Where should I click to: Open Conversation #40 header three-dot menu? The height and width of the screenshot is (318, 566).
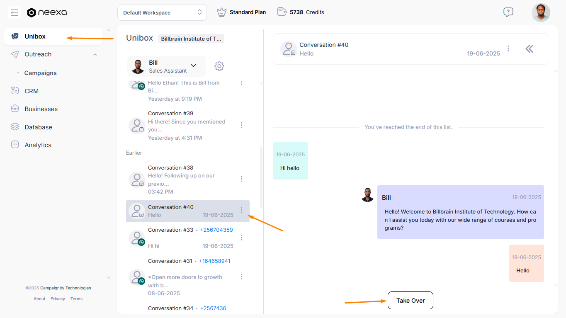[508, 49]
